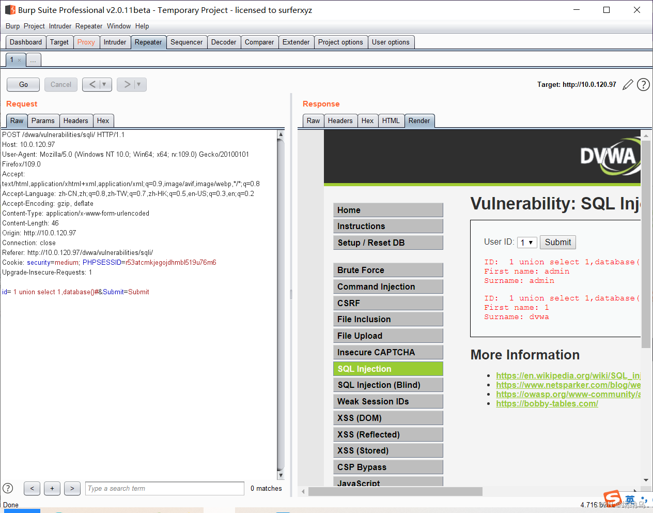
Task: Click SQL Injection (Blind) menu link
Action: pyautogui.click(x=388, y=385)
